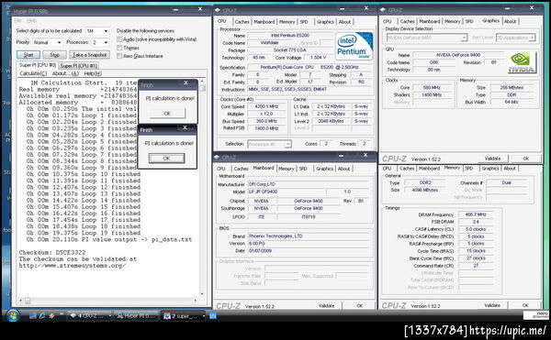Open Graphics tab in CPU-Z Memory timings window
The width and height of the screenshot is (551, 340).
[x=490, y=169]
